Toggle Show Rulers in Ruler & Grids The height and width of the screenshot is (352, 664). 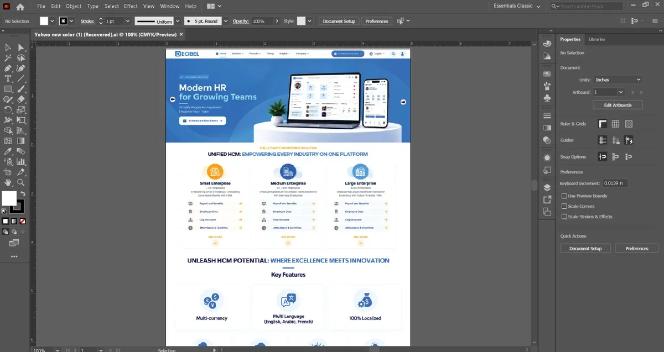(x=602, y=124)
